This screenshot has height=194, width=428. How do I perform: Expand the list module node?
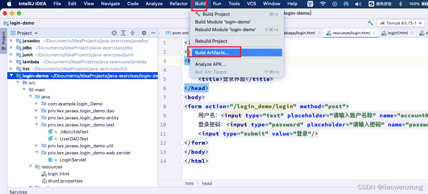click(11, 69)
